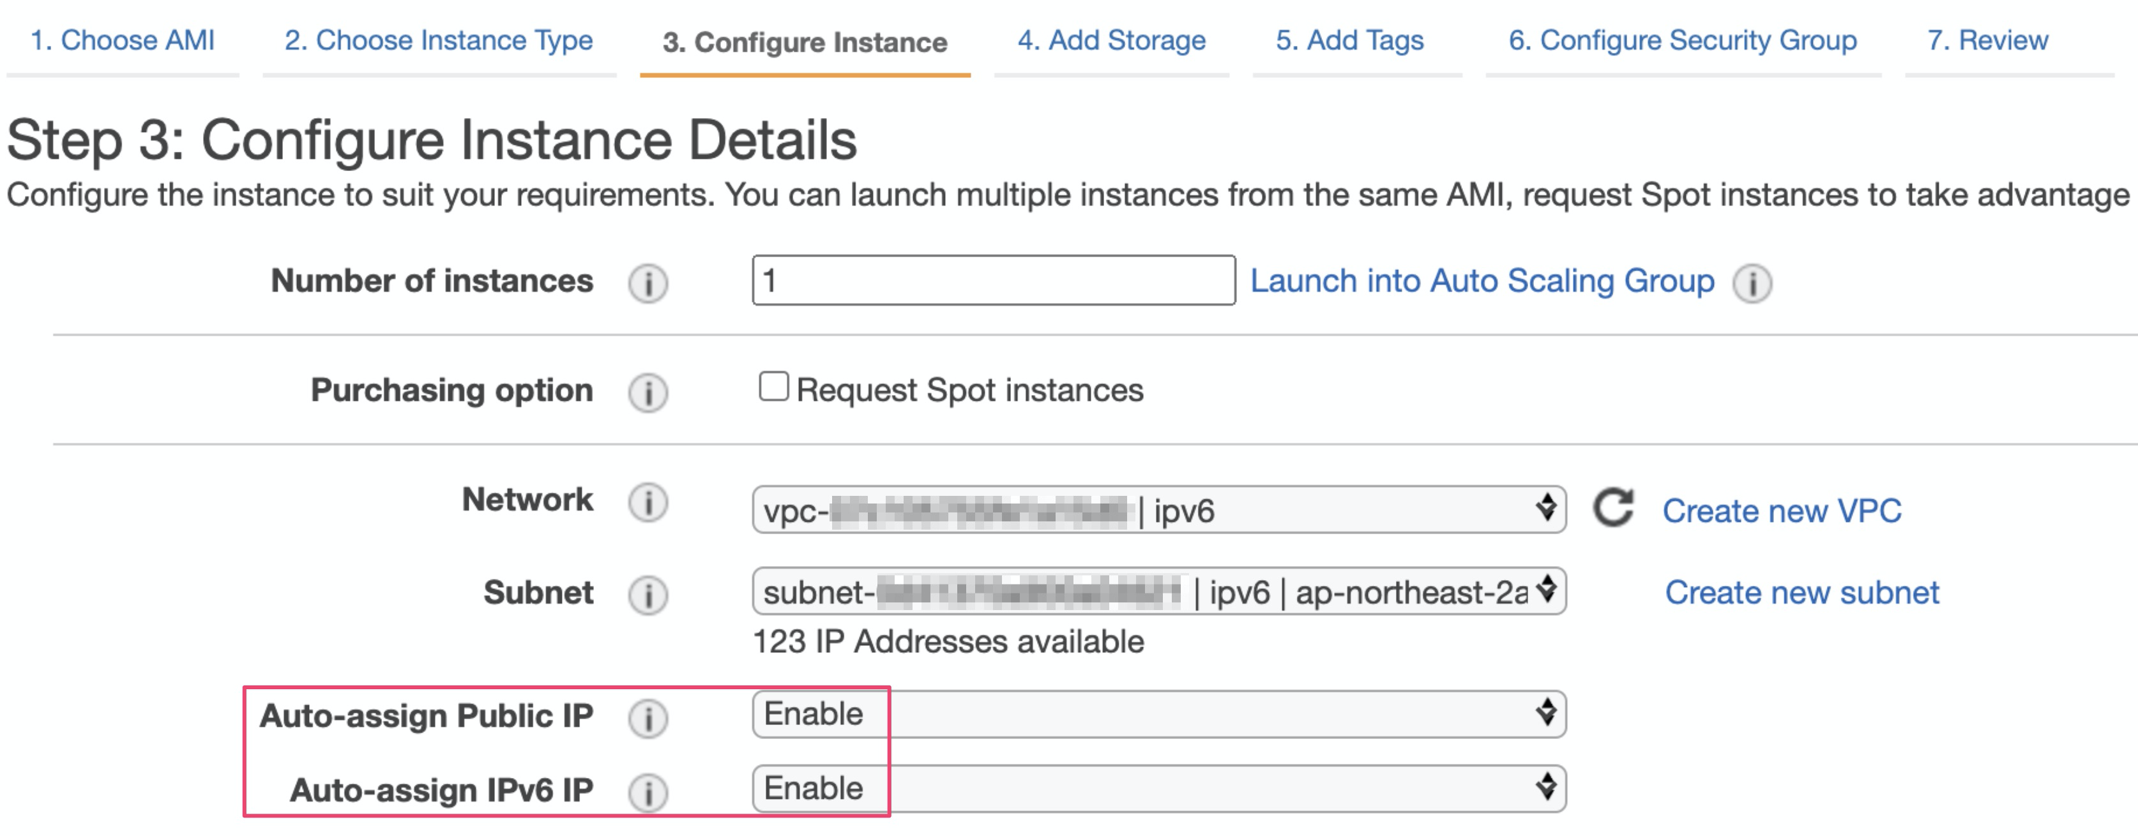Image resolution: width=2138 pixels, height=836 pixels.
Task: Click info icon next to Purchasing option
Action: [648, 392]
